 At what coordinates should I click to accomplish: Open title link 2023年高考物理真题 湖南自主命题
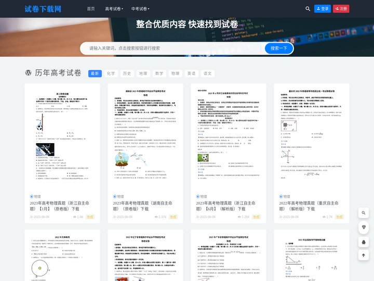tap(142, 206)
